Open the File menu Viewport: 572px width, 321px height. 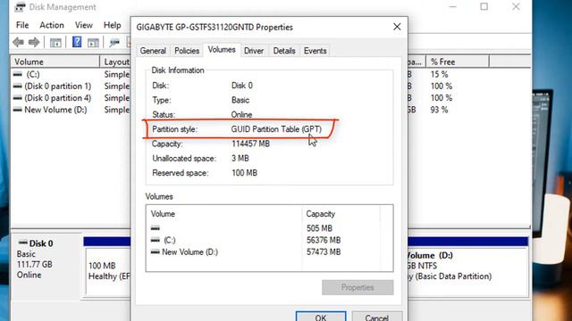(x=22, y=25)
